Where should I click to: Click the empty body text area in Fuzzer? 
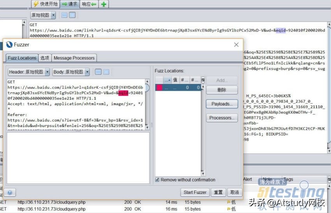pos(78,158)
